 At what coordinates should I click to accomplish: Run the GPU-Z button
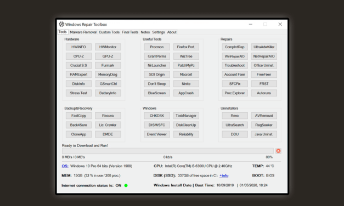click(108, 56)
